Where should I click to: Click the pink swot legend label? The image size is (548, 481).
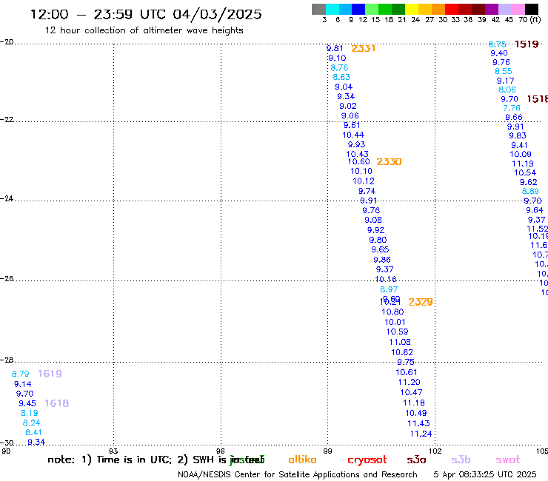(508, 460)
